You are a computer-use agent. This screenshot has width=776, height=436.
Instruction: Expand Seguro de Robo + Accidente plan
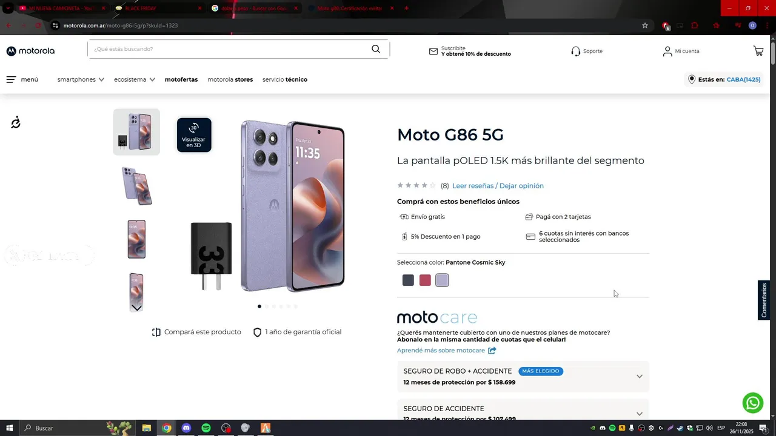(x=523, y=377)
